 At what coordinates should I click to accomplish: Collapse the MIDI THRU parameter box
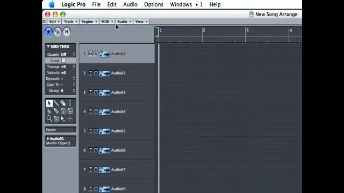coord(48,47)
